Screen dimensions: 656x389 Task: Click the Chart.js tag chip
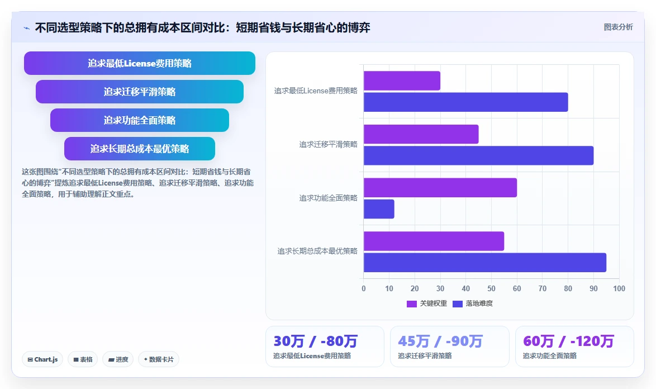pyautogui.click(x=42, y=359)
